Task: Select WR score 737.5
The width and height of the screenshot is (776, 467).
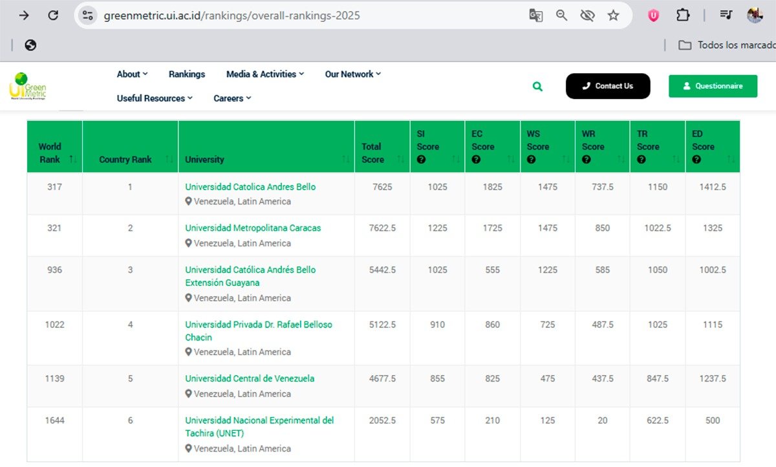Action: point(602,187)
